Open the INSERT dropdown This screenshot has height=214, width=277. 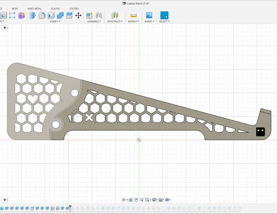click(x=149, y=22)
